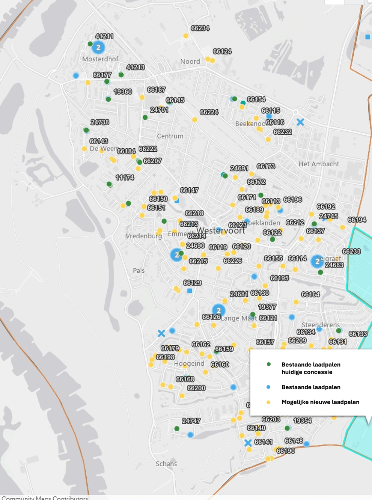Select the green dot left of label 19354

tap(287, 428)
